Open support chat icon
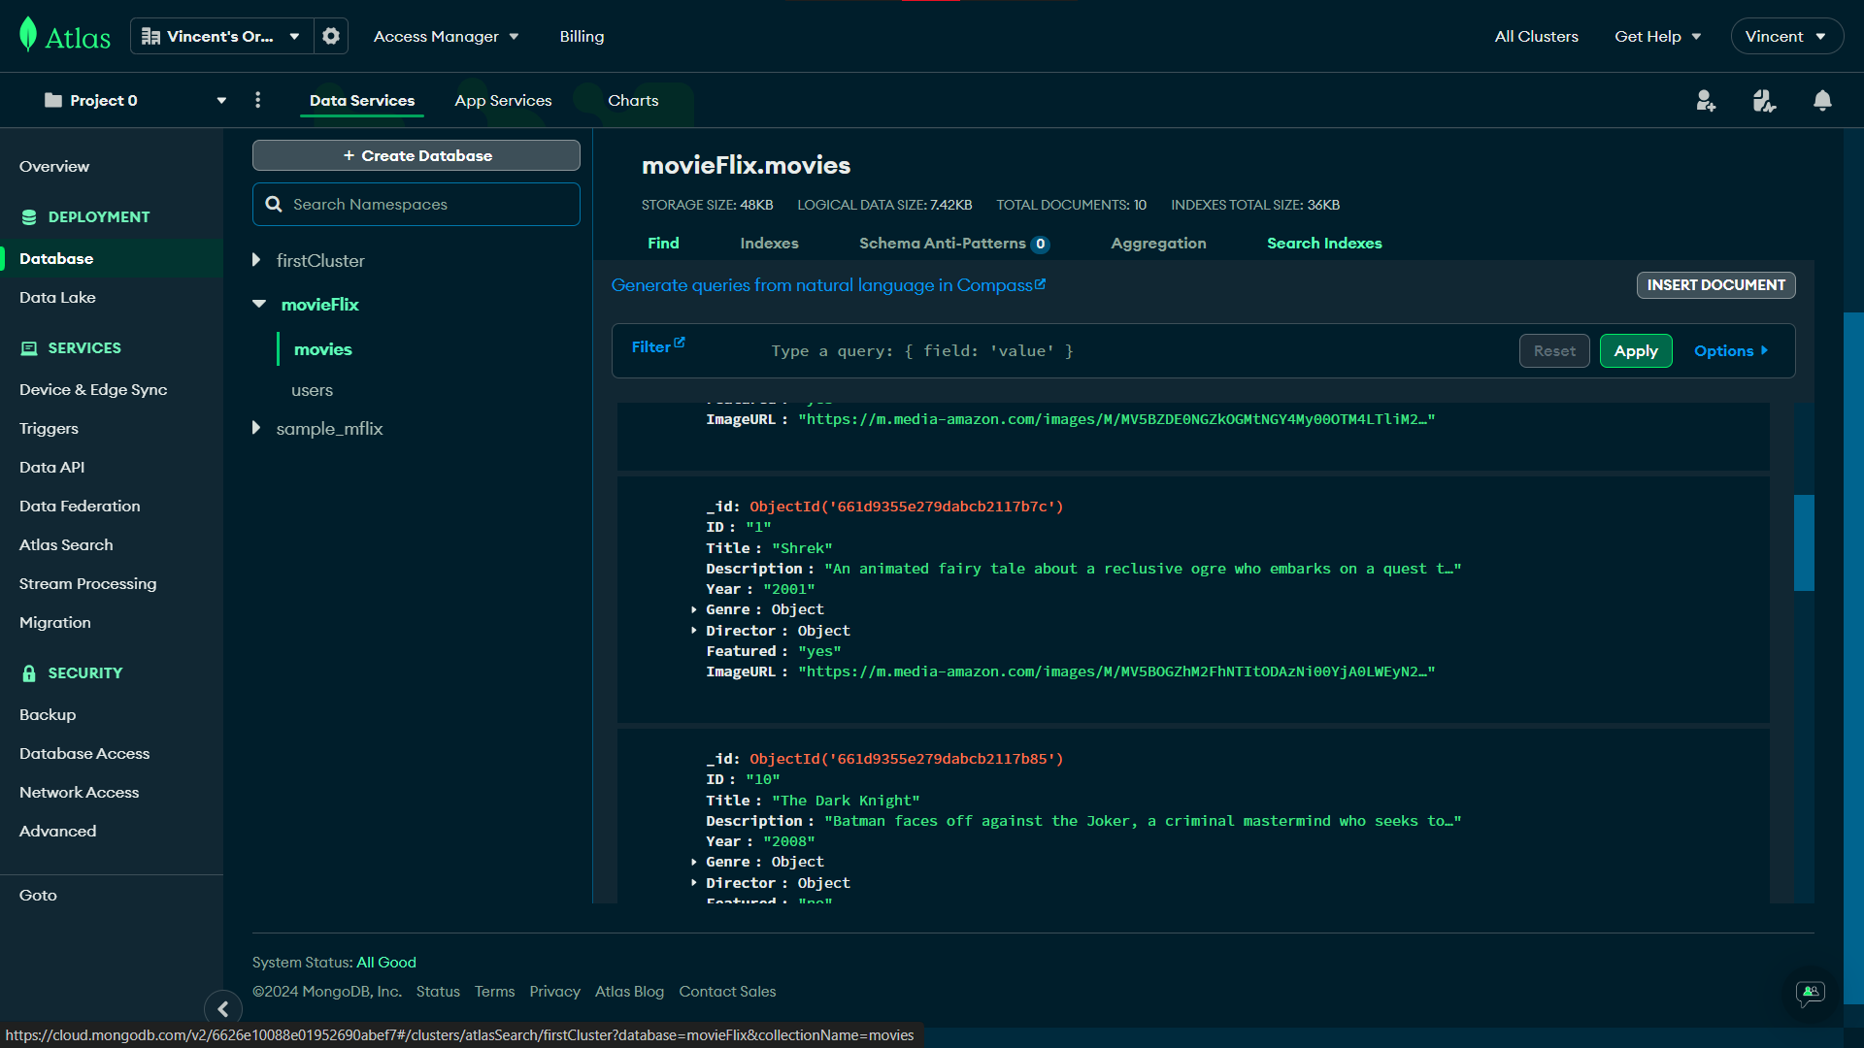This screenshot has width=1864, height=1048. (x=1810, y=992)
